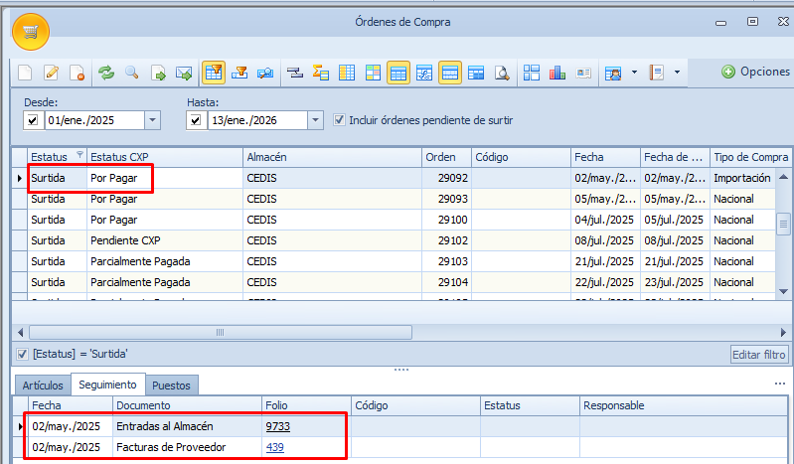Image resolution: width=794 pixels, height=464 pixels.
Task: Open the Desde date dropdown
Action: click(152, 120)
